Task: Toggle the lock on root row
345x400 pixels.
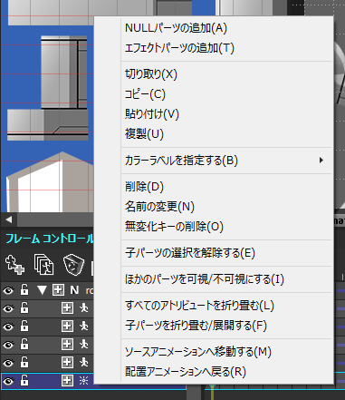Action: [24, 289]
